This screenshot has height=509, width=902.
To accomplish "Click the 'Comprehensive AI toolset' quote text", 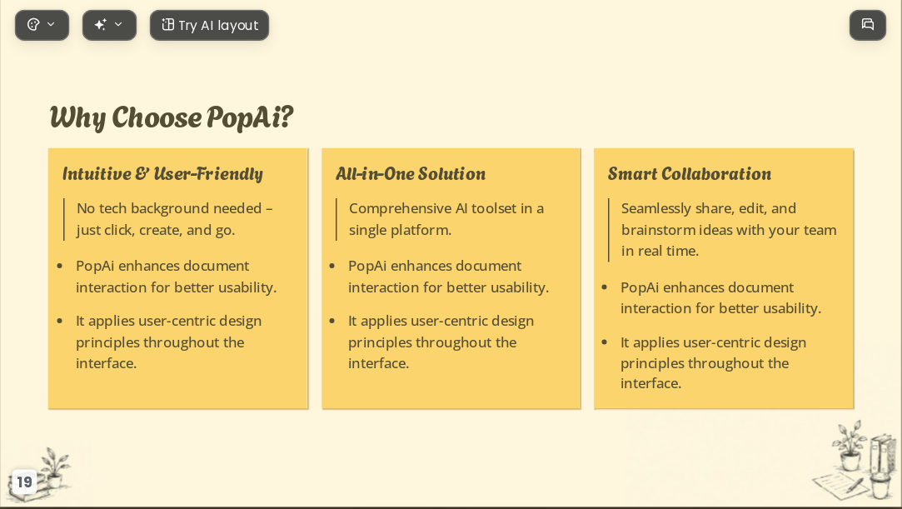I will pyautogui.click(x=446, y=219).
